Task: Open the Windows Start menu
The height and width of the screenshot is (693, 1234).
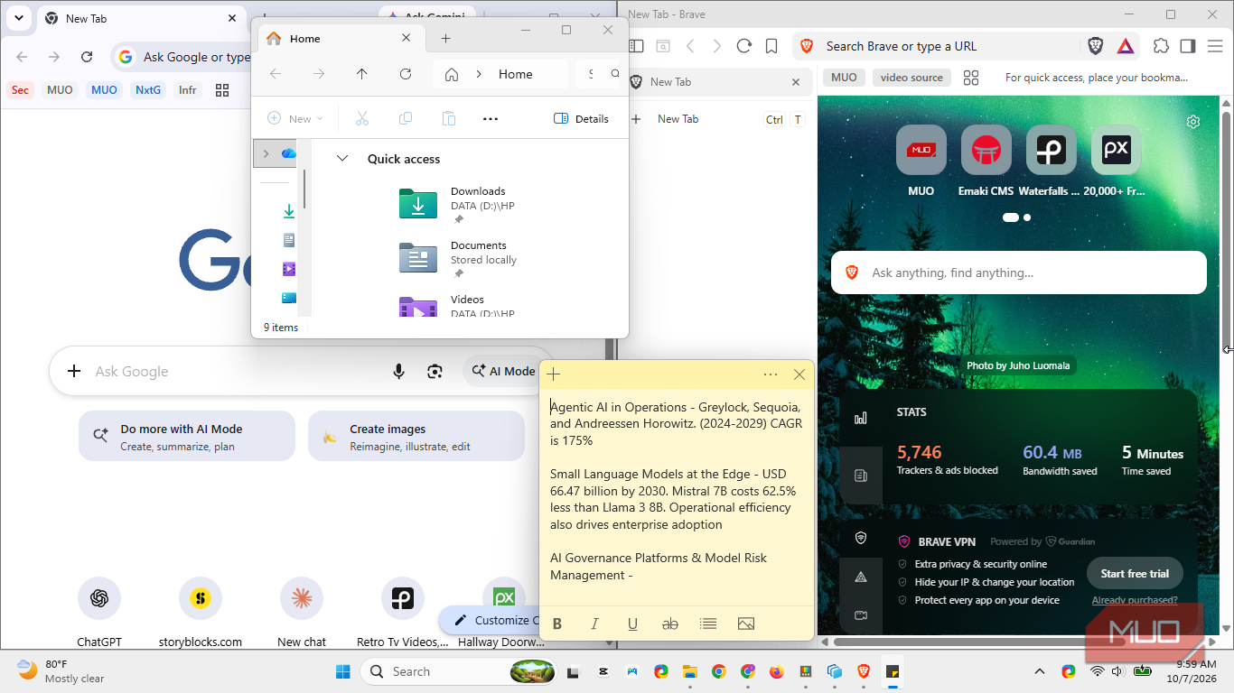Action: pyautogui.click(x=344, y=671)
